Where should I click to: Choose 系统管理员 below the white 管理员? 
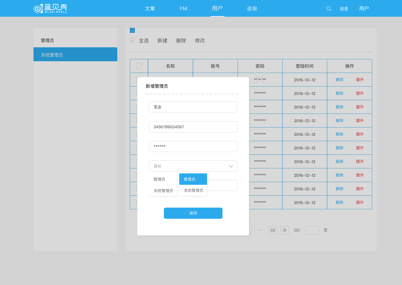163,191
